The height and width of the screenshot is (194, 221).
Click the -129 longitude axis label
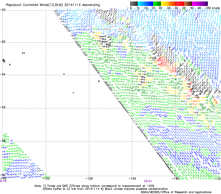[x=89, y=179]
